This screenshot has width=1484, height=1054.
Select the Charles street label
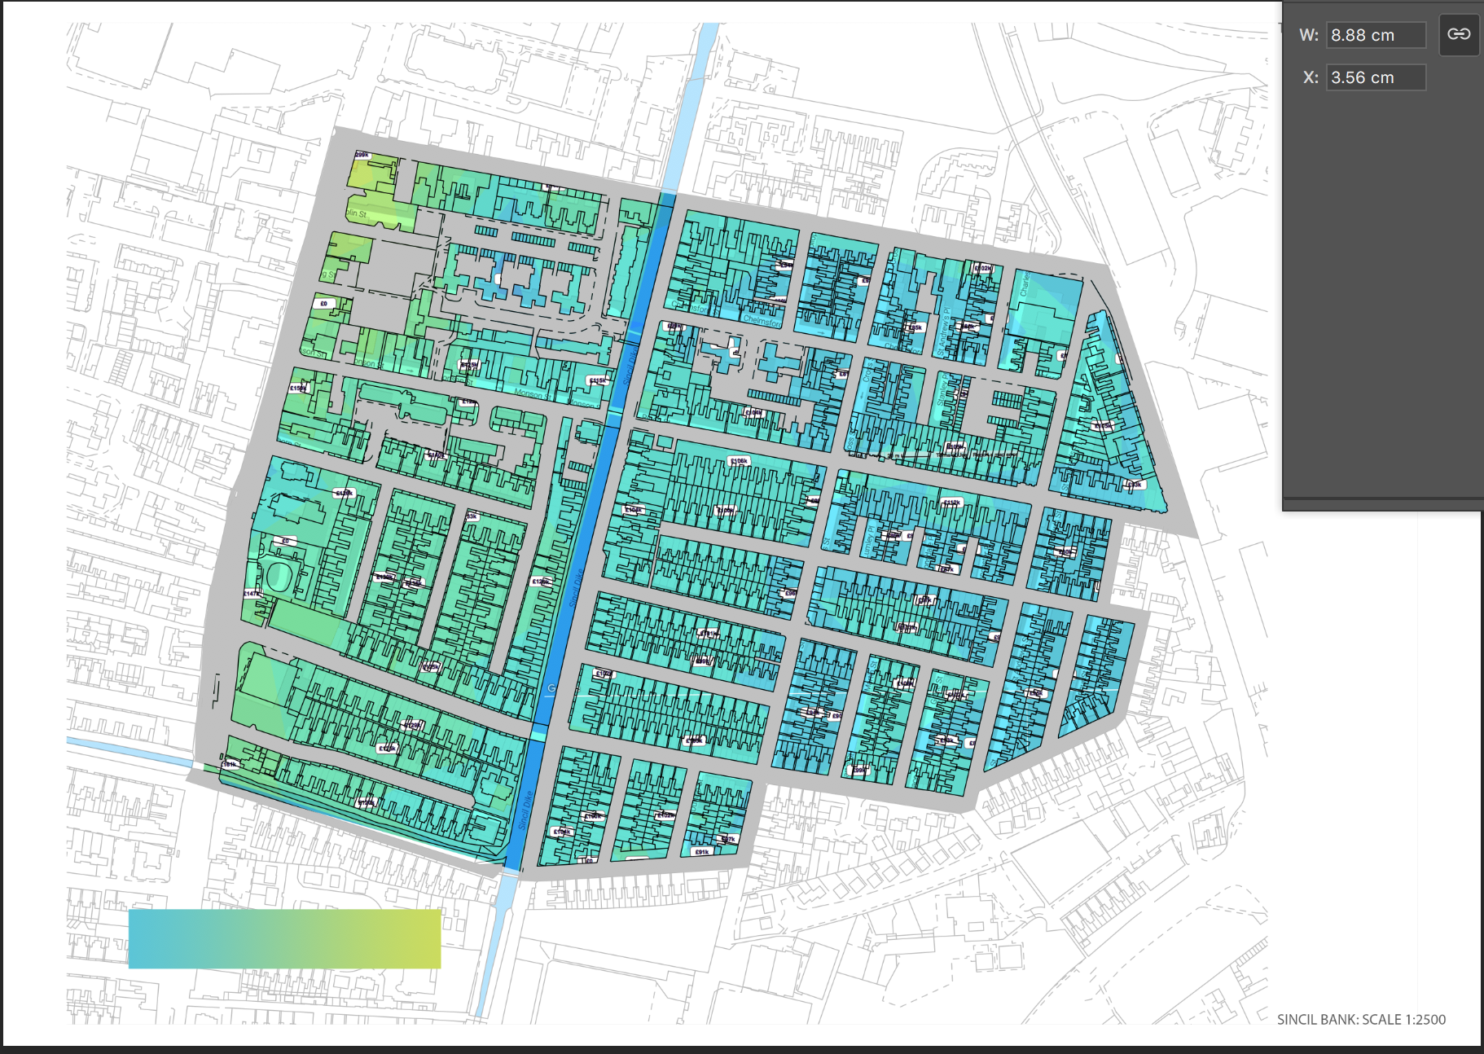(x=1025, y=285)
